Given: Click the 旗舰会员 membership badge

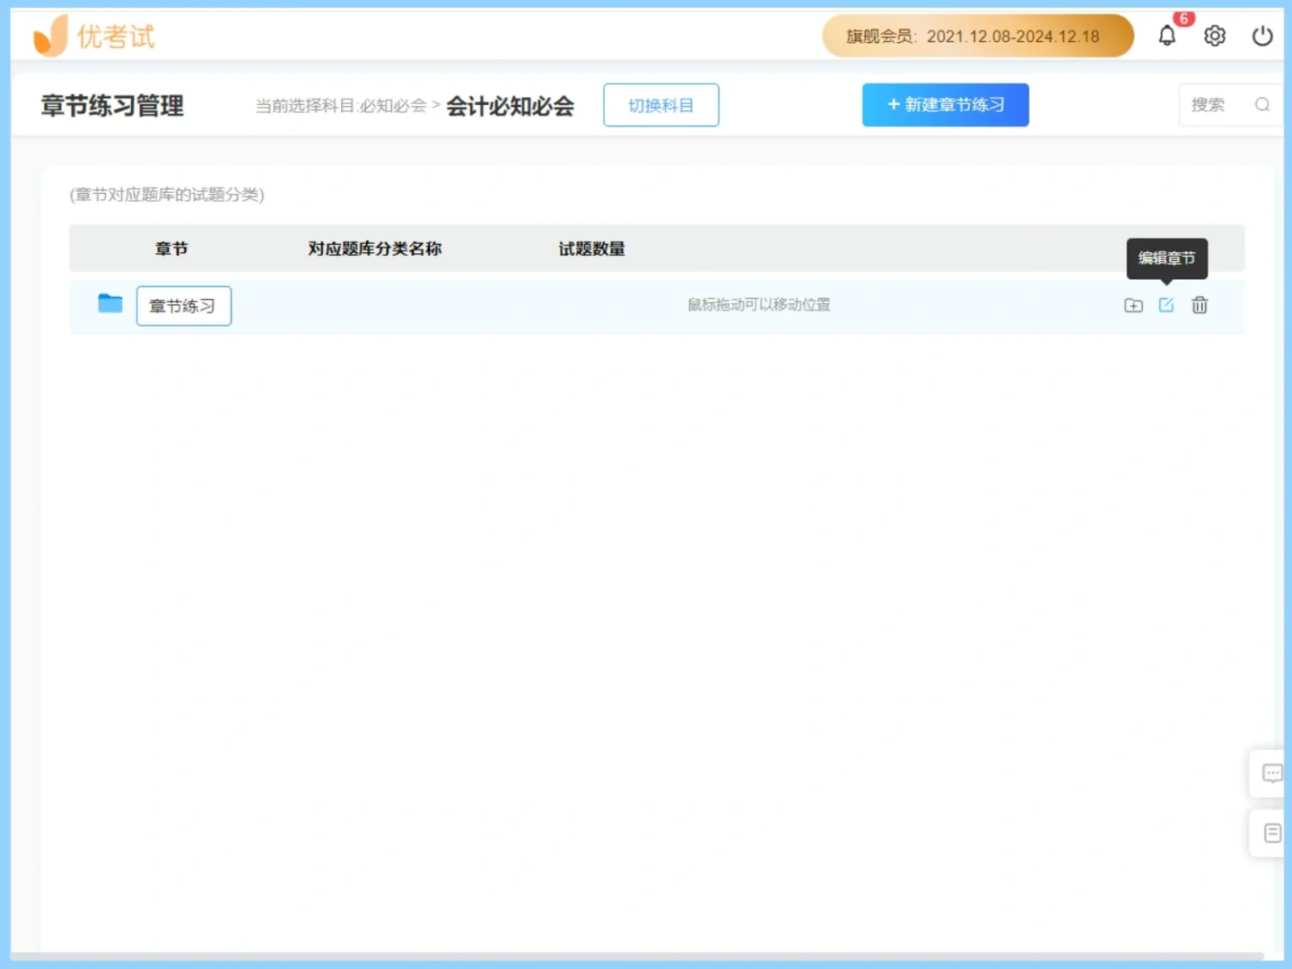Looking at the screenshot, I should pyautogui.click(x=977, y=36).
